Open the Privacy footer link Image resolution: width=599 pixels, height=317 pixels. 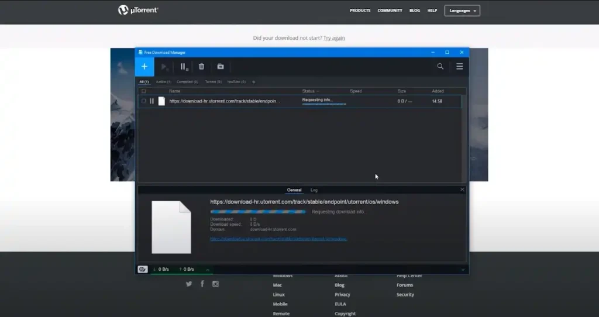click(342, 294)
